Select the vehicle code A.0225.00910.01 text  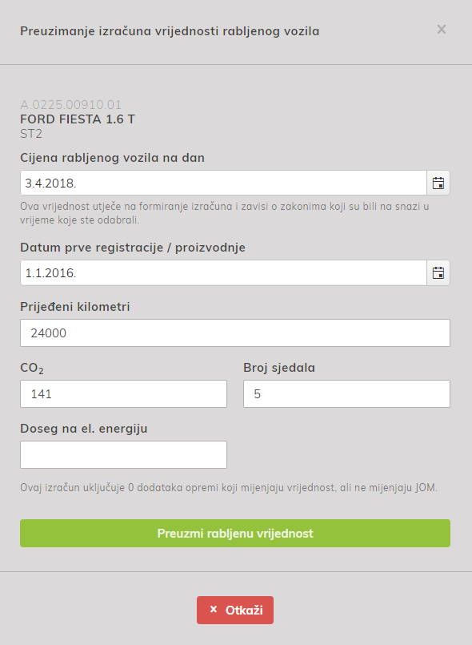pyautogui.click(x=70, y=104)
